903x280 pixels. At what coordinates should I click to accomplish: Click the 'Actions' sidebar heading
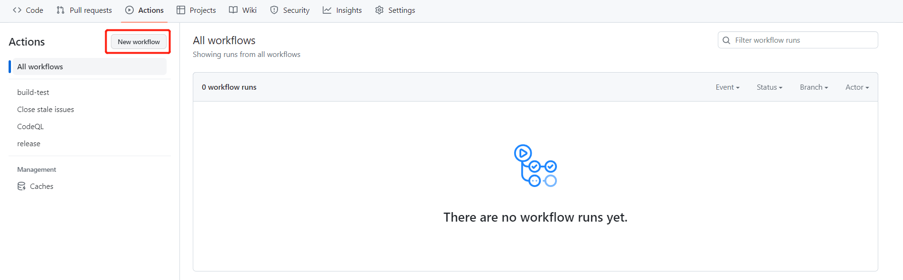pyautogui.click(x=27, y=42)
